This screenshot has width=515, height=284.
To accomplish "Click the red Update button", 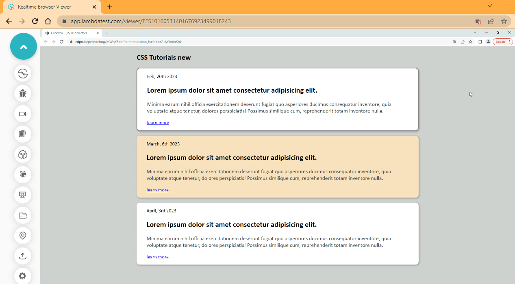I will (x=500, y=41).
